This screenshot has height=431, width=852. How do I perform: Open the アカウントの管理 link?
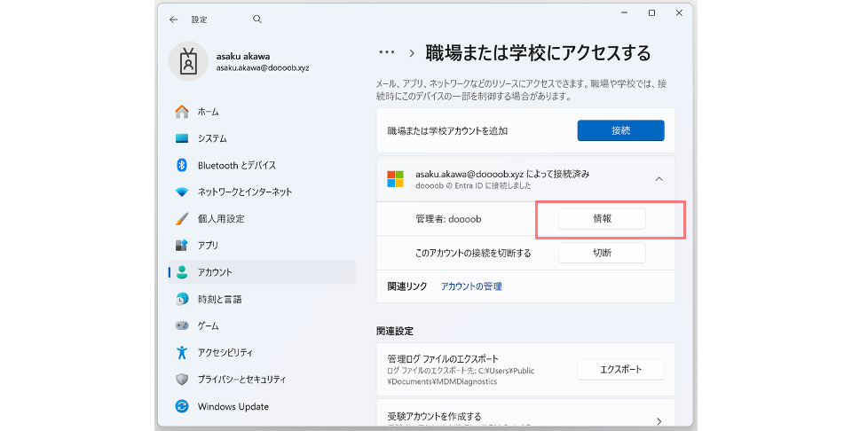471,286
